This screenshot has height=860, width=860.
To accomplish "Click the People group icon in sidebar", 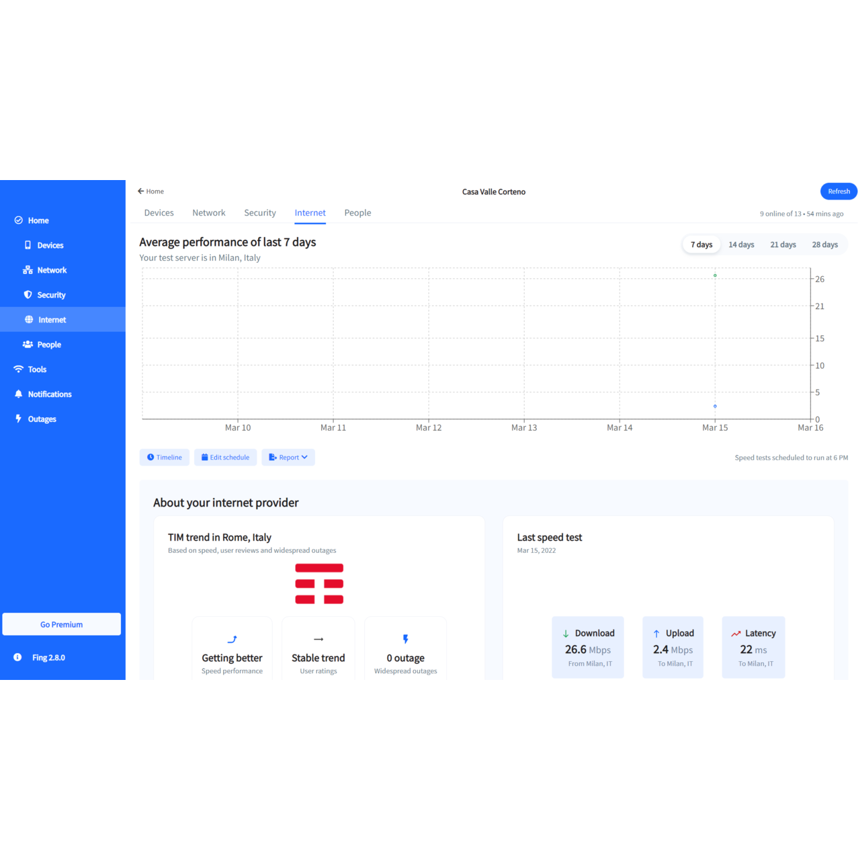I will [28, 345].
